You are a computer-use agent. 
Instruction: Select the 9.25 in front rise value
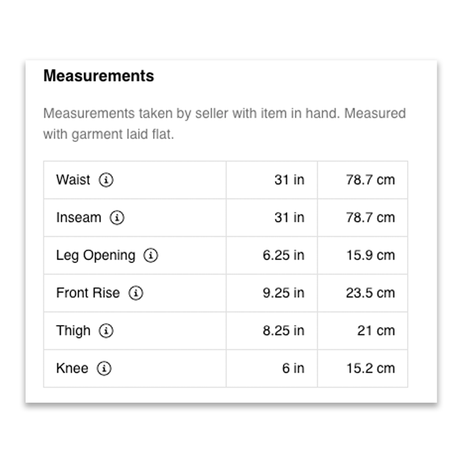[x=283, y=293]
